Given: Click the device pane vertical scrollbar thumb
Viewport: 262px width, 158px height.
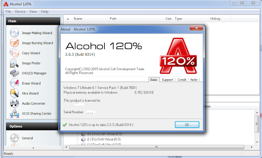Looking at the screenshot, I should coord(257,124).
